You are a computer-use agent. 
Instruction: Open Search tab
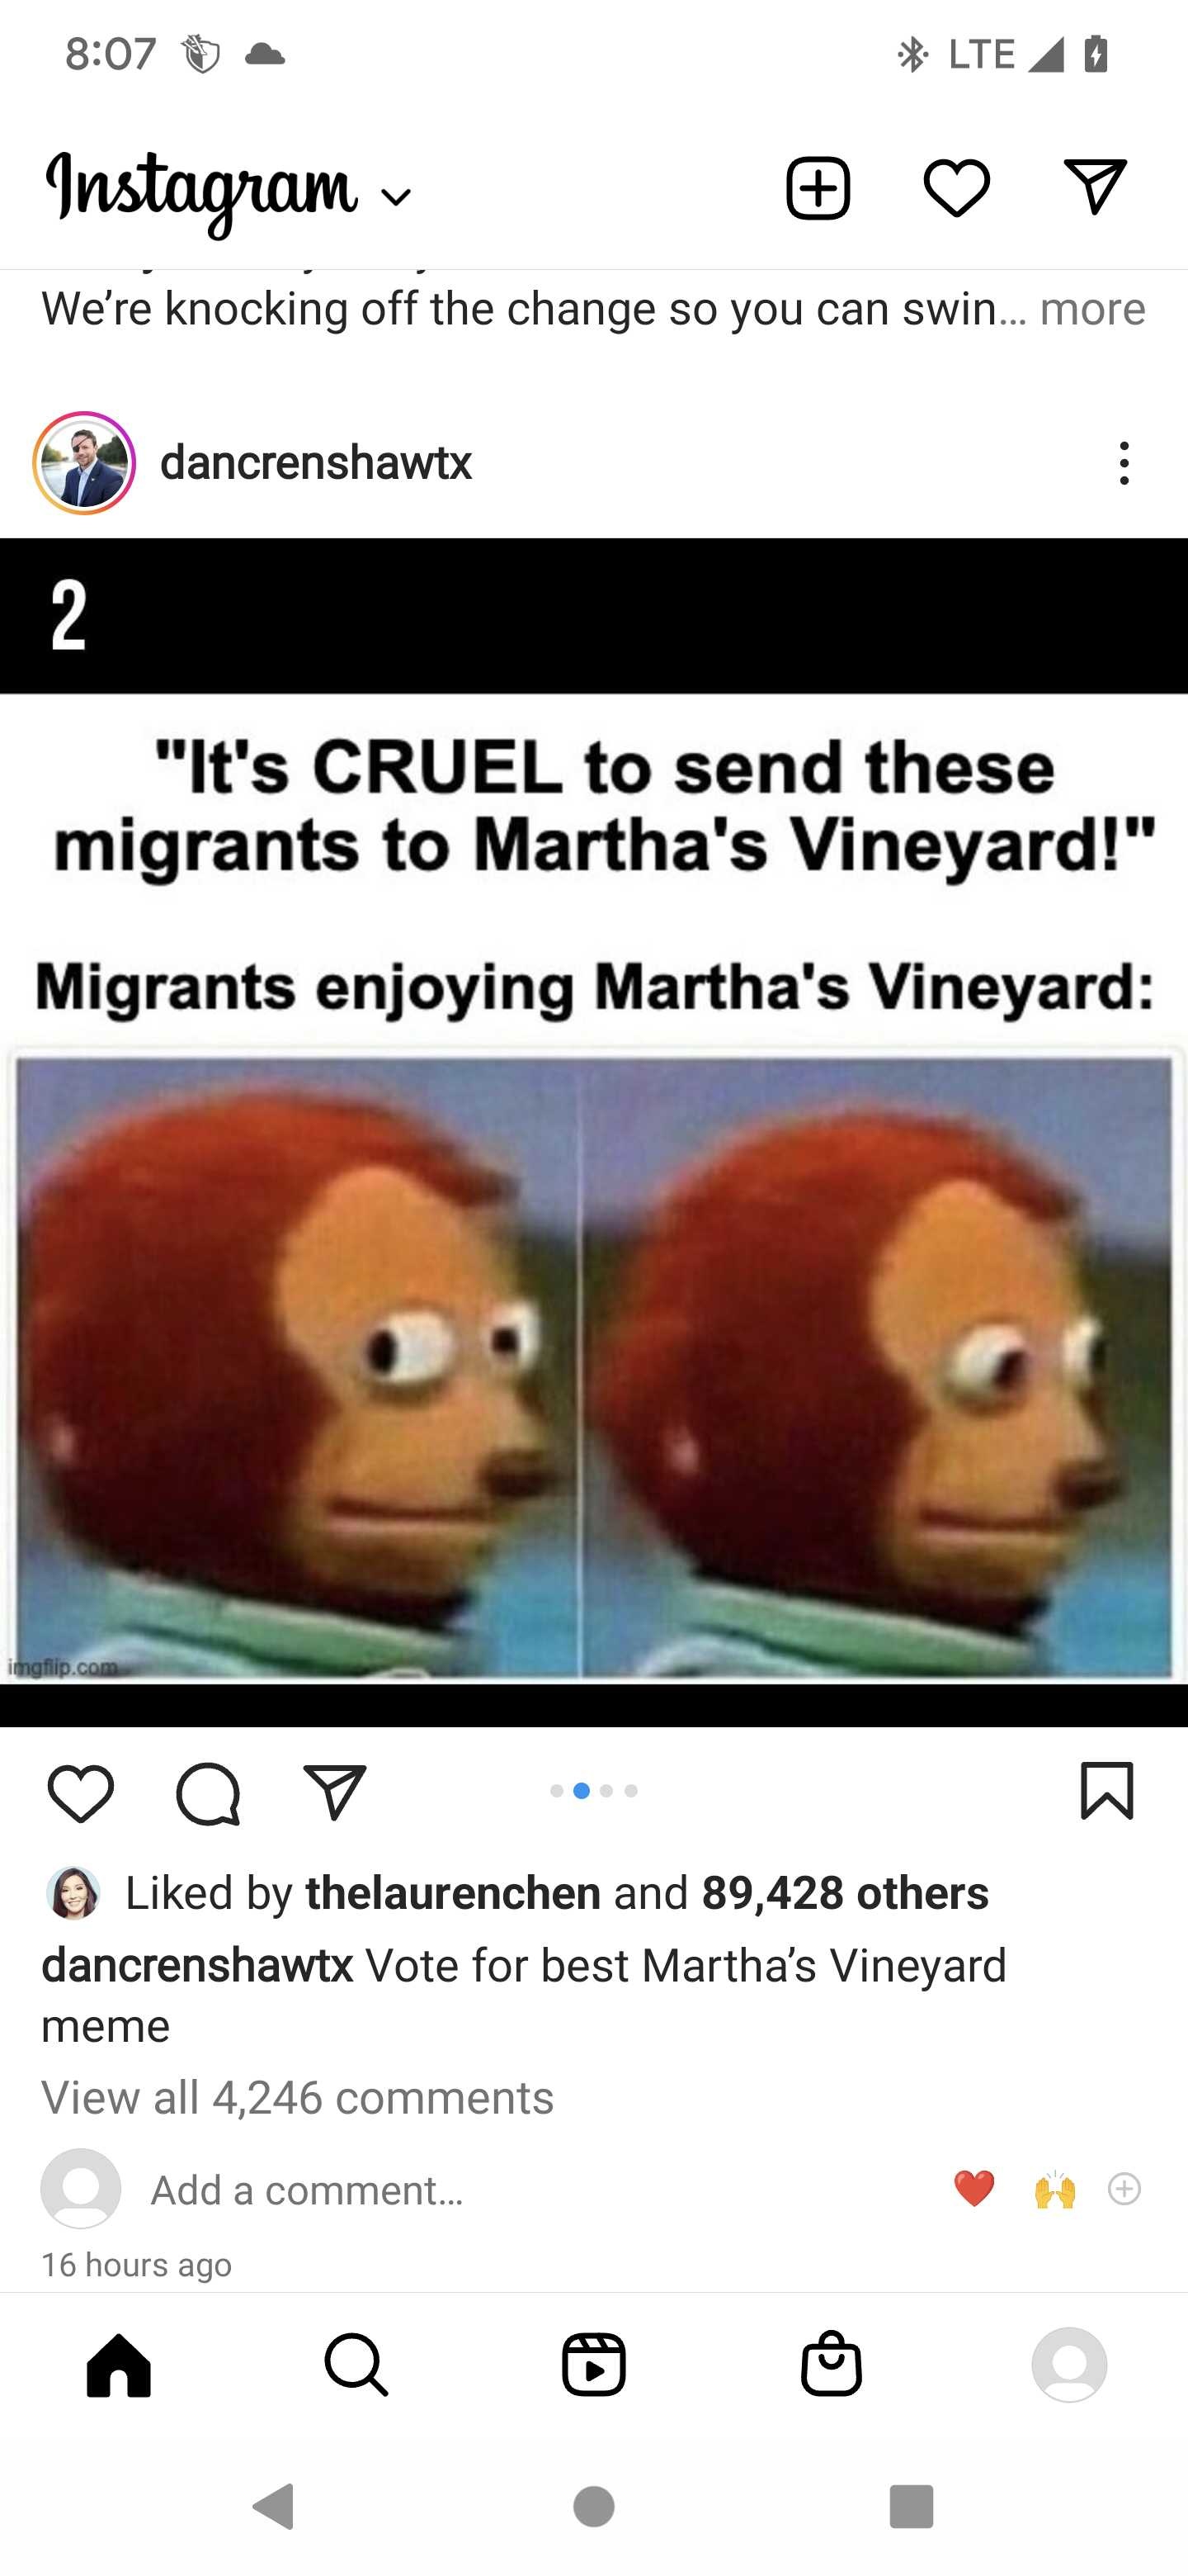pos(356,2365)
